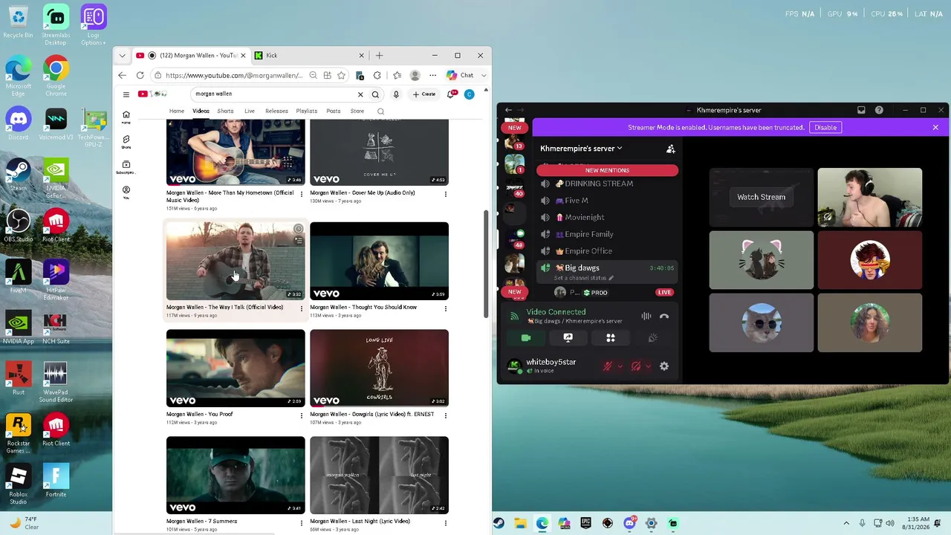The width and height of the screenshot is (951, 535).
Task: Start YouTube voice search
Action: [396, 94]
